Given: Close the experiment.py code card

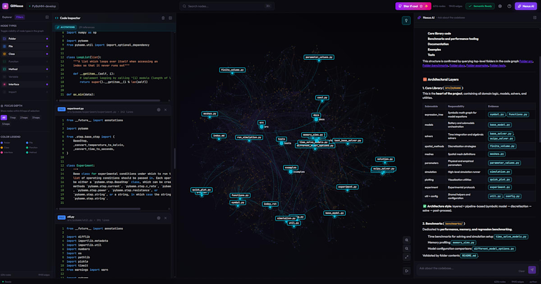Looking at the screenshot, I should (x=165, y=110).
